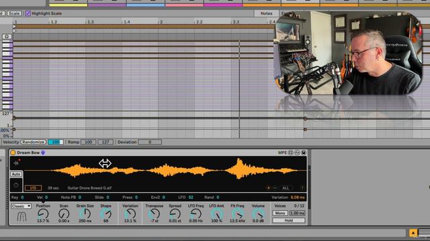Click the start marker triangle below the loop brace
The width and height of the screenshot is (430, 241).
click(14, 31)
